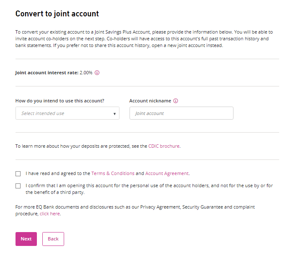Click the arrow on the intended use dropdown
This screenshot has height=256, width=293.
114,114
